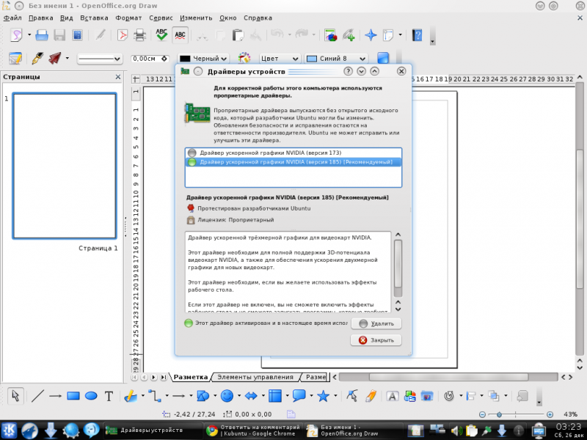The width and height of the screenshot is (587, 440).
Task: Open the Сервис menu
Action: (161, 18)
